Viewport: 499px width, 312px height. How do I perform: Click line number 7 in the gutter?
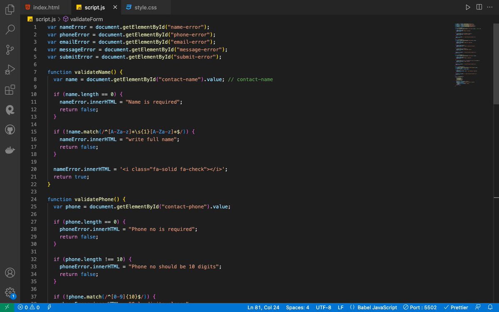coord(35,72)
